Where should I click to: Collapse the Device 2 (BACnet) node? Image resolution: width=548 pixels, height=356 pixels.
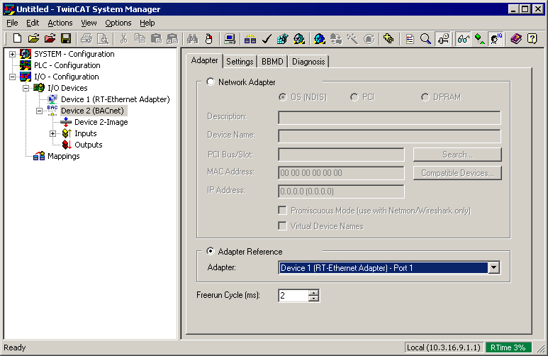pyautogui.click(x=40, y=111)
